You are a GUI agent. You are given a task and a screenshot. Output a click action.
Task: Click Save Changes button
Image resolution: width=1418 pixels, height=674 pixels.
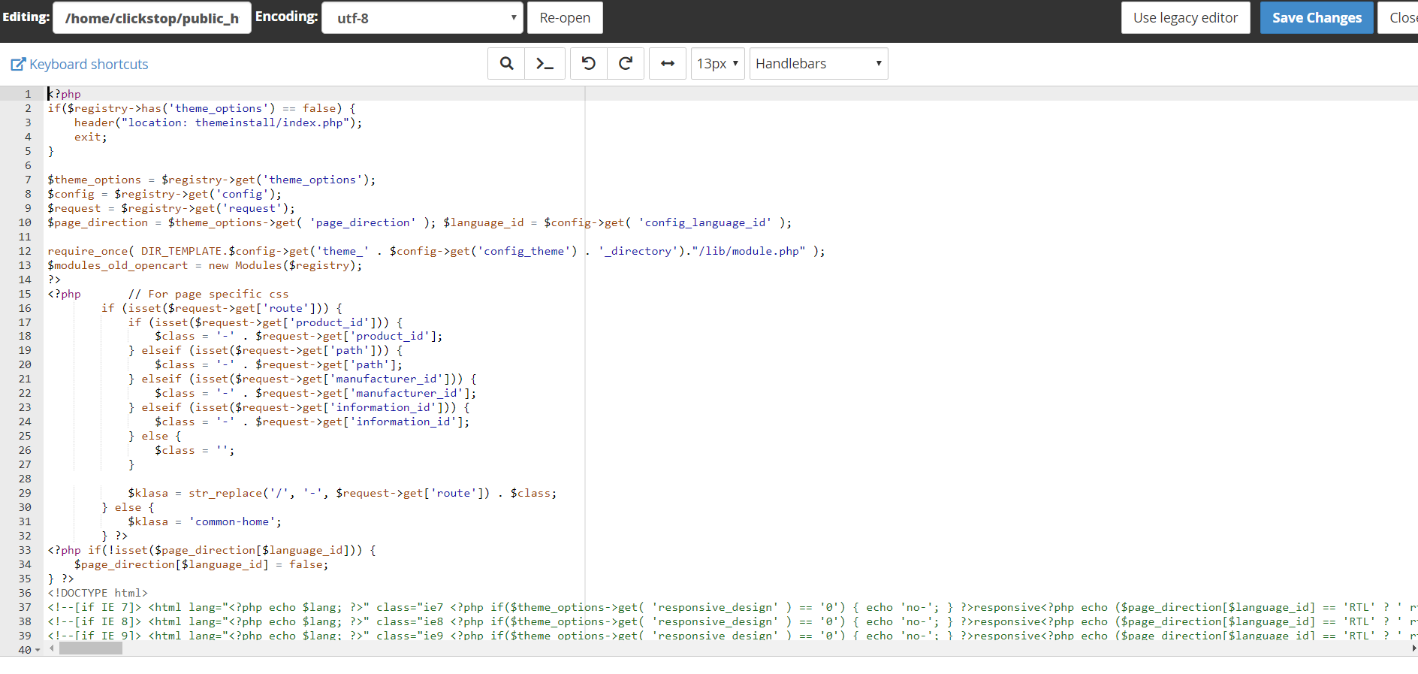point(1317,18)
